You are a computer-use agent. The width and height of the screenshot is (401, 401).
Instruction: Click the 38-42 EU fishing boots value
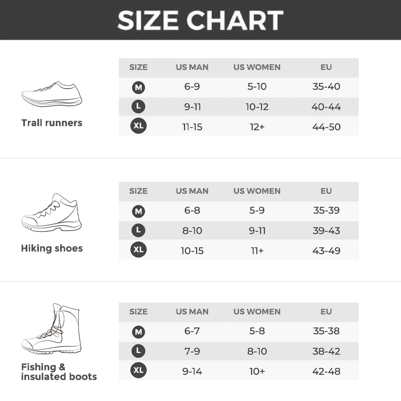click(326, 351)
